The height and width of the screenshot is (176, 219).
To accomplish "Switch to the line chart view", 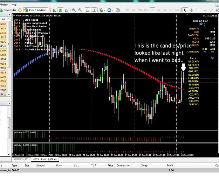I will point(67,10).
